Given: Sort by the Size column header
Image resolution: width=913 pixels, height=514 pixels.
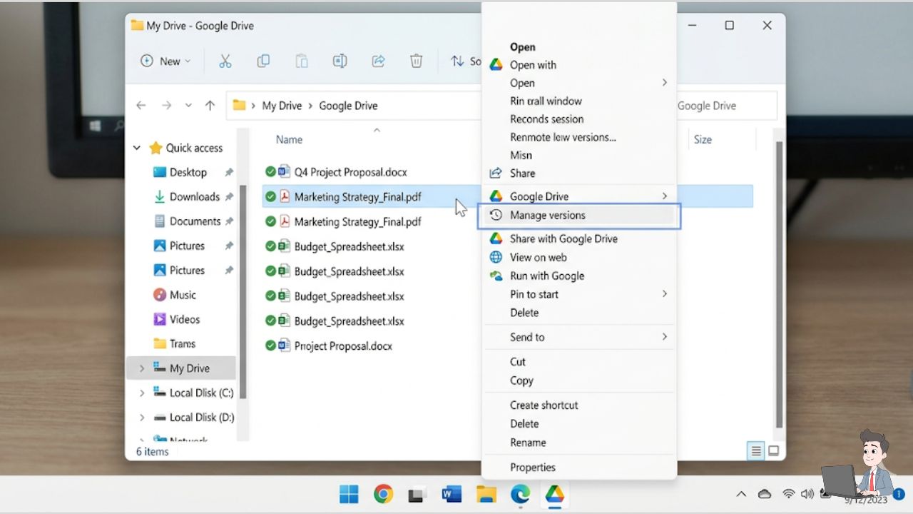Looking at the screenshot, I should click(x=703, y=140).
